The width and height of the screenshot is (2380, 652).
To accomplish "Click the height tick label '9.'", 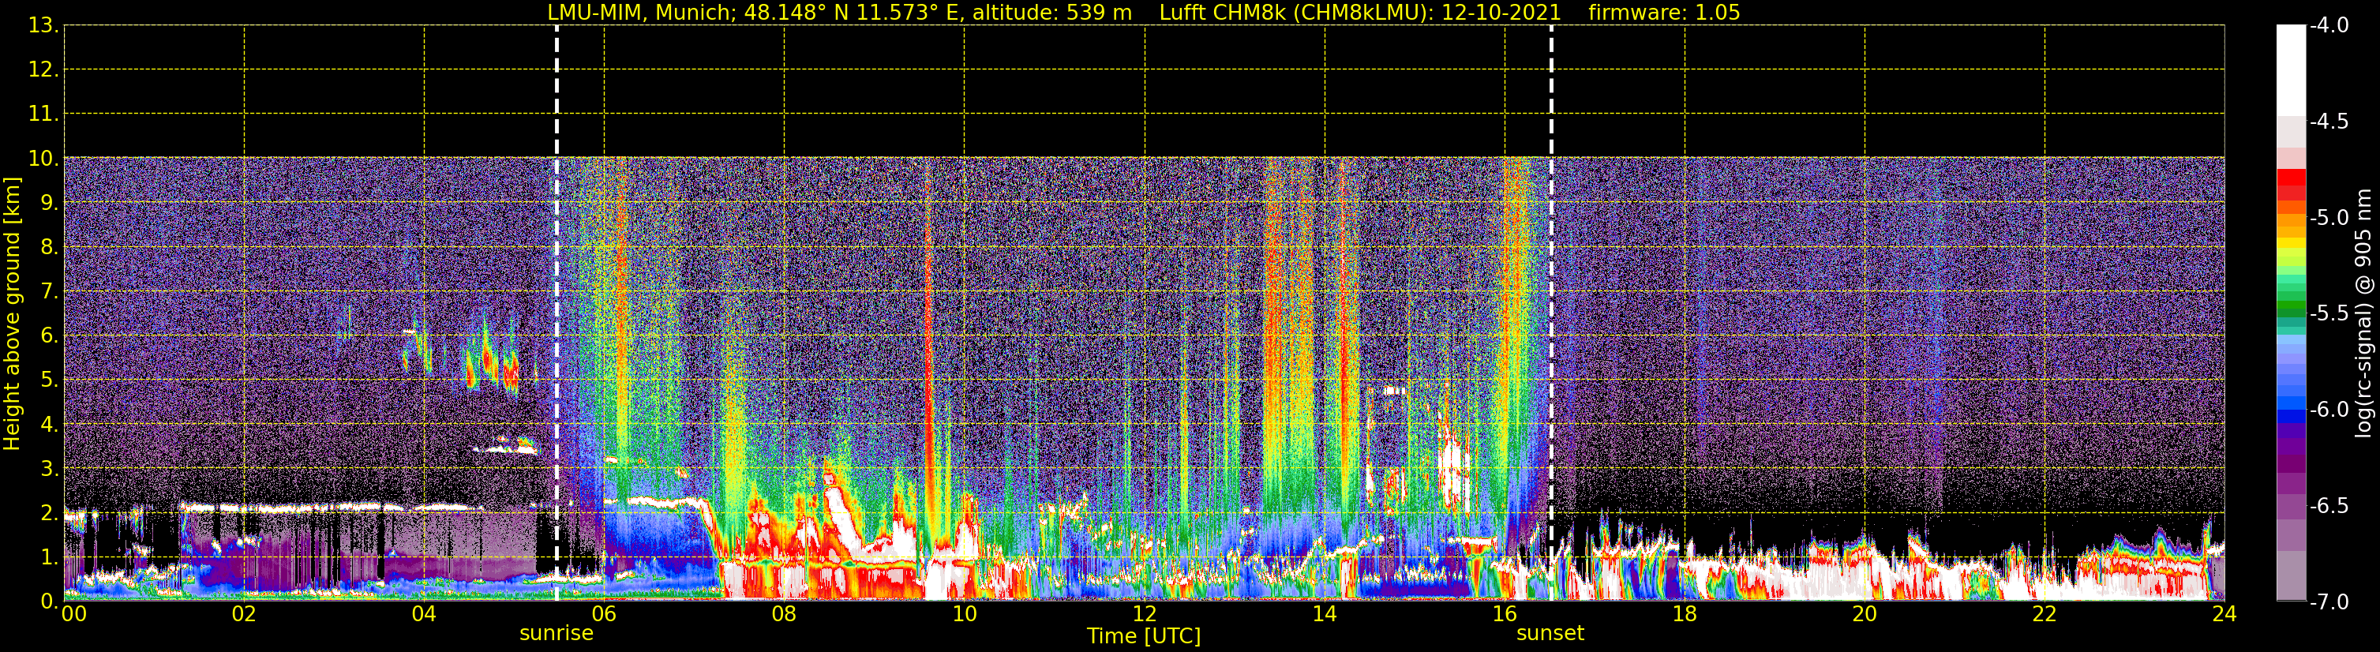I will click(x=50, y=202).
